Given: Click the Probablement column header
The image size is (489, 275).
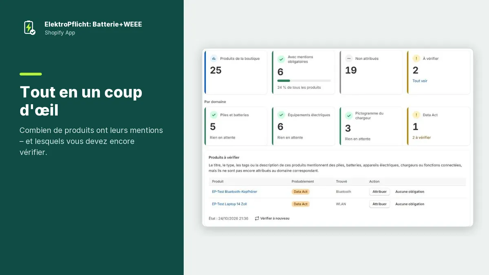Looking at the screenshot, I should pos(303,181).
